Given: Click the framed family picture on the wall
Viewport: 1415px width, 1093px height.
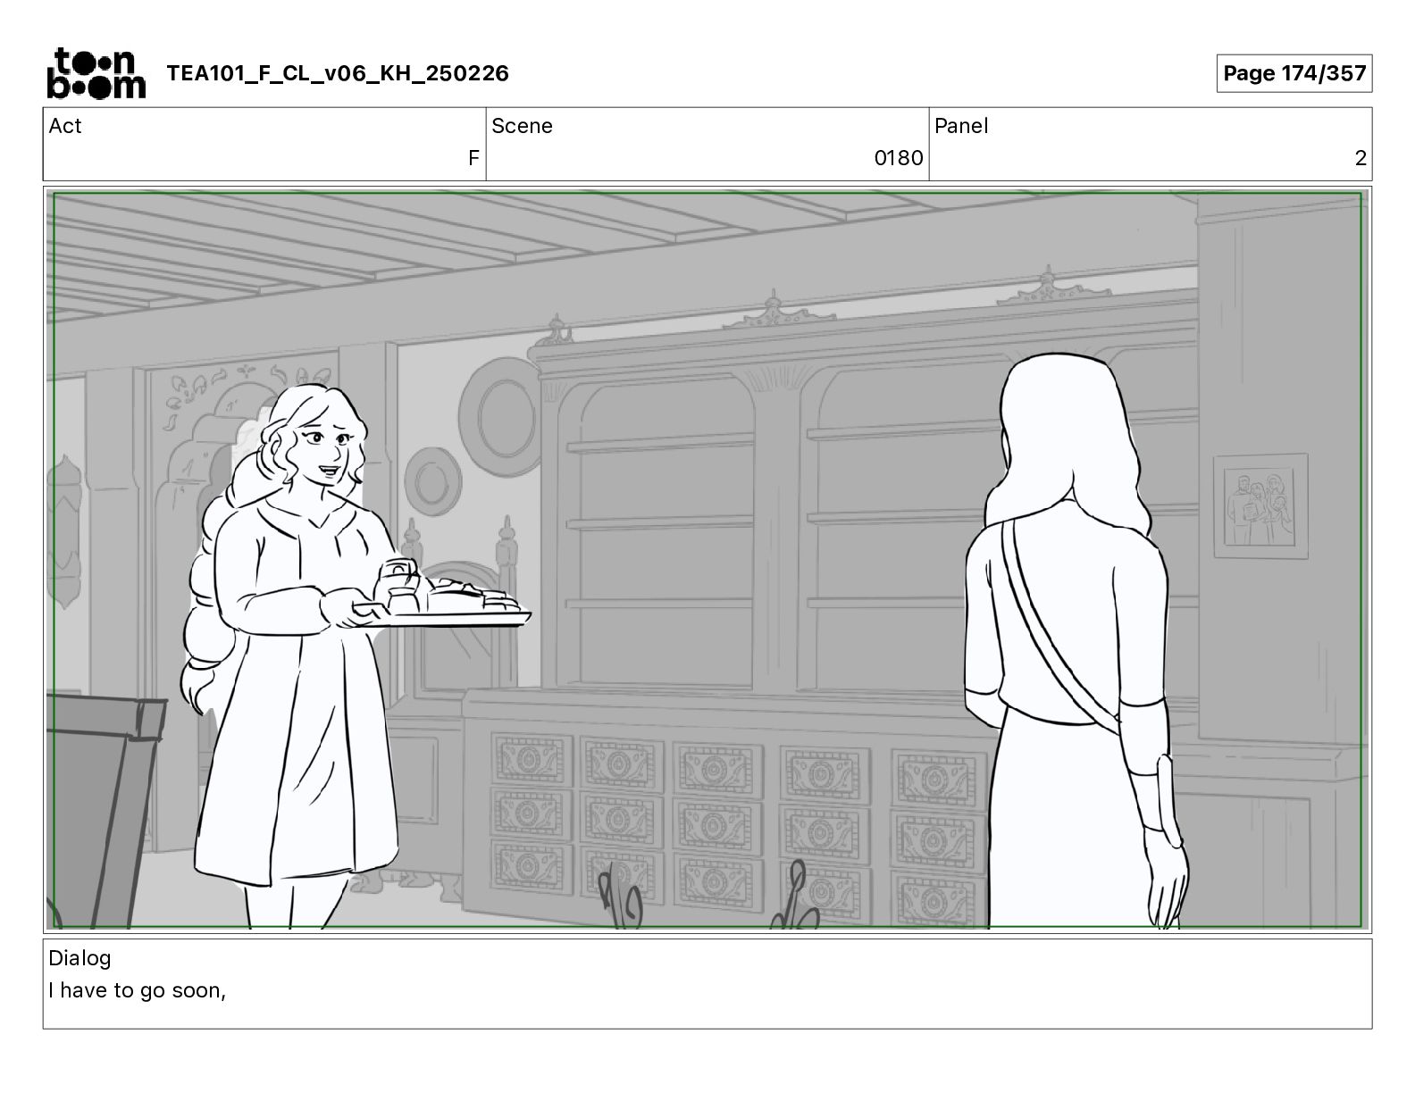Looking at the screenshot, I should tap(1260, 506).
